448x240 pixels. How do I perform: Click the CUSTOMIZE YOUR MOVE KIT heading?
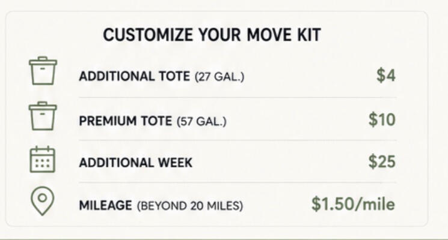[x=212, y=35]
